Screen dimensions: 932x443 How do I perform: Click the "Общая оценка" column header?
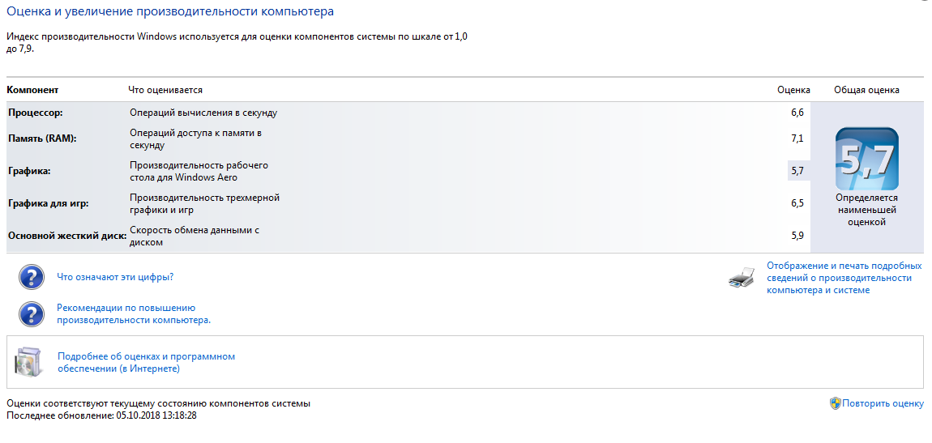866,90
